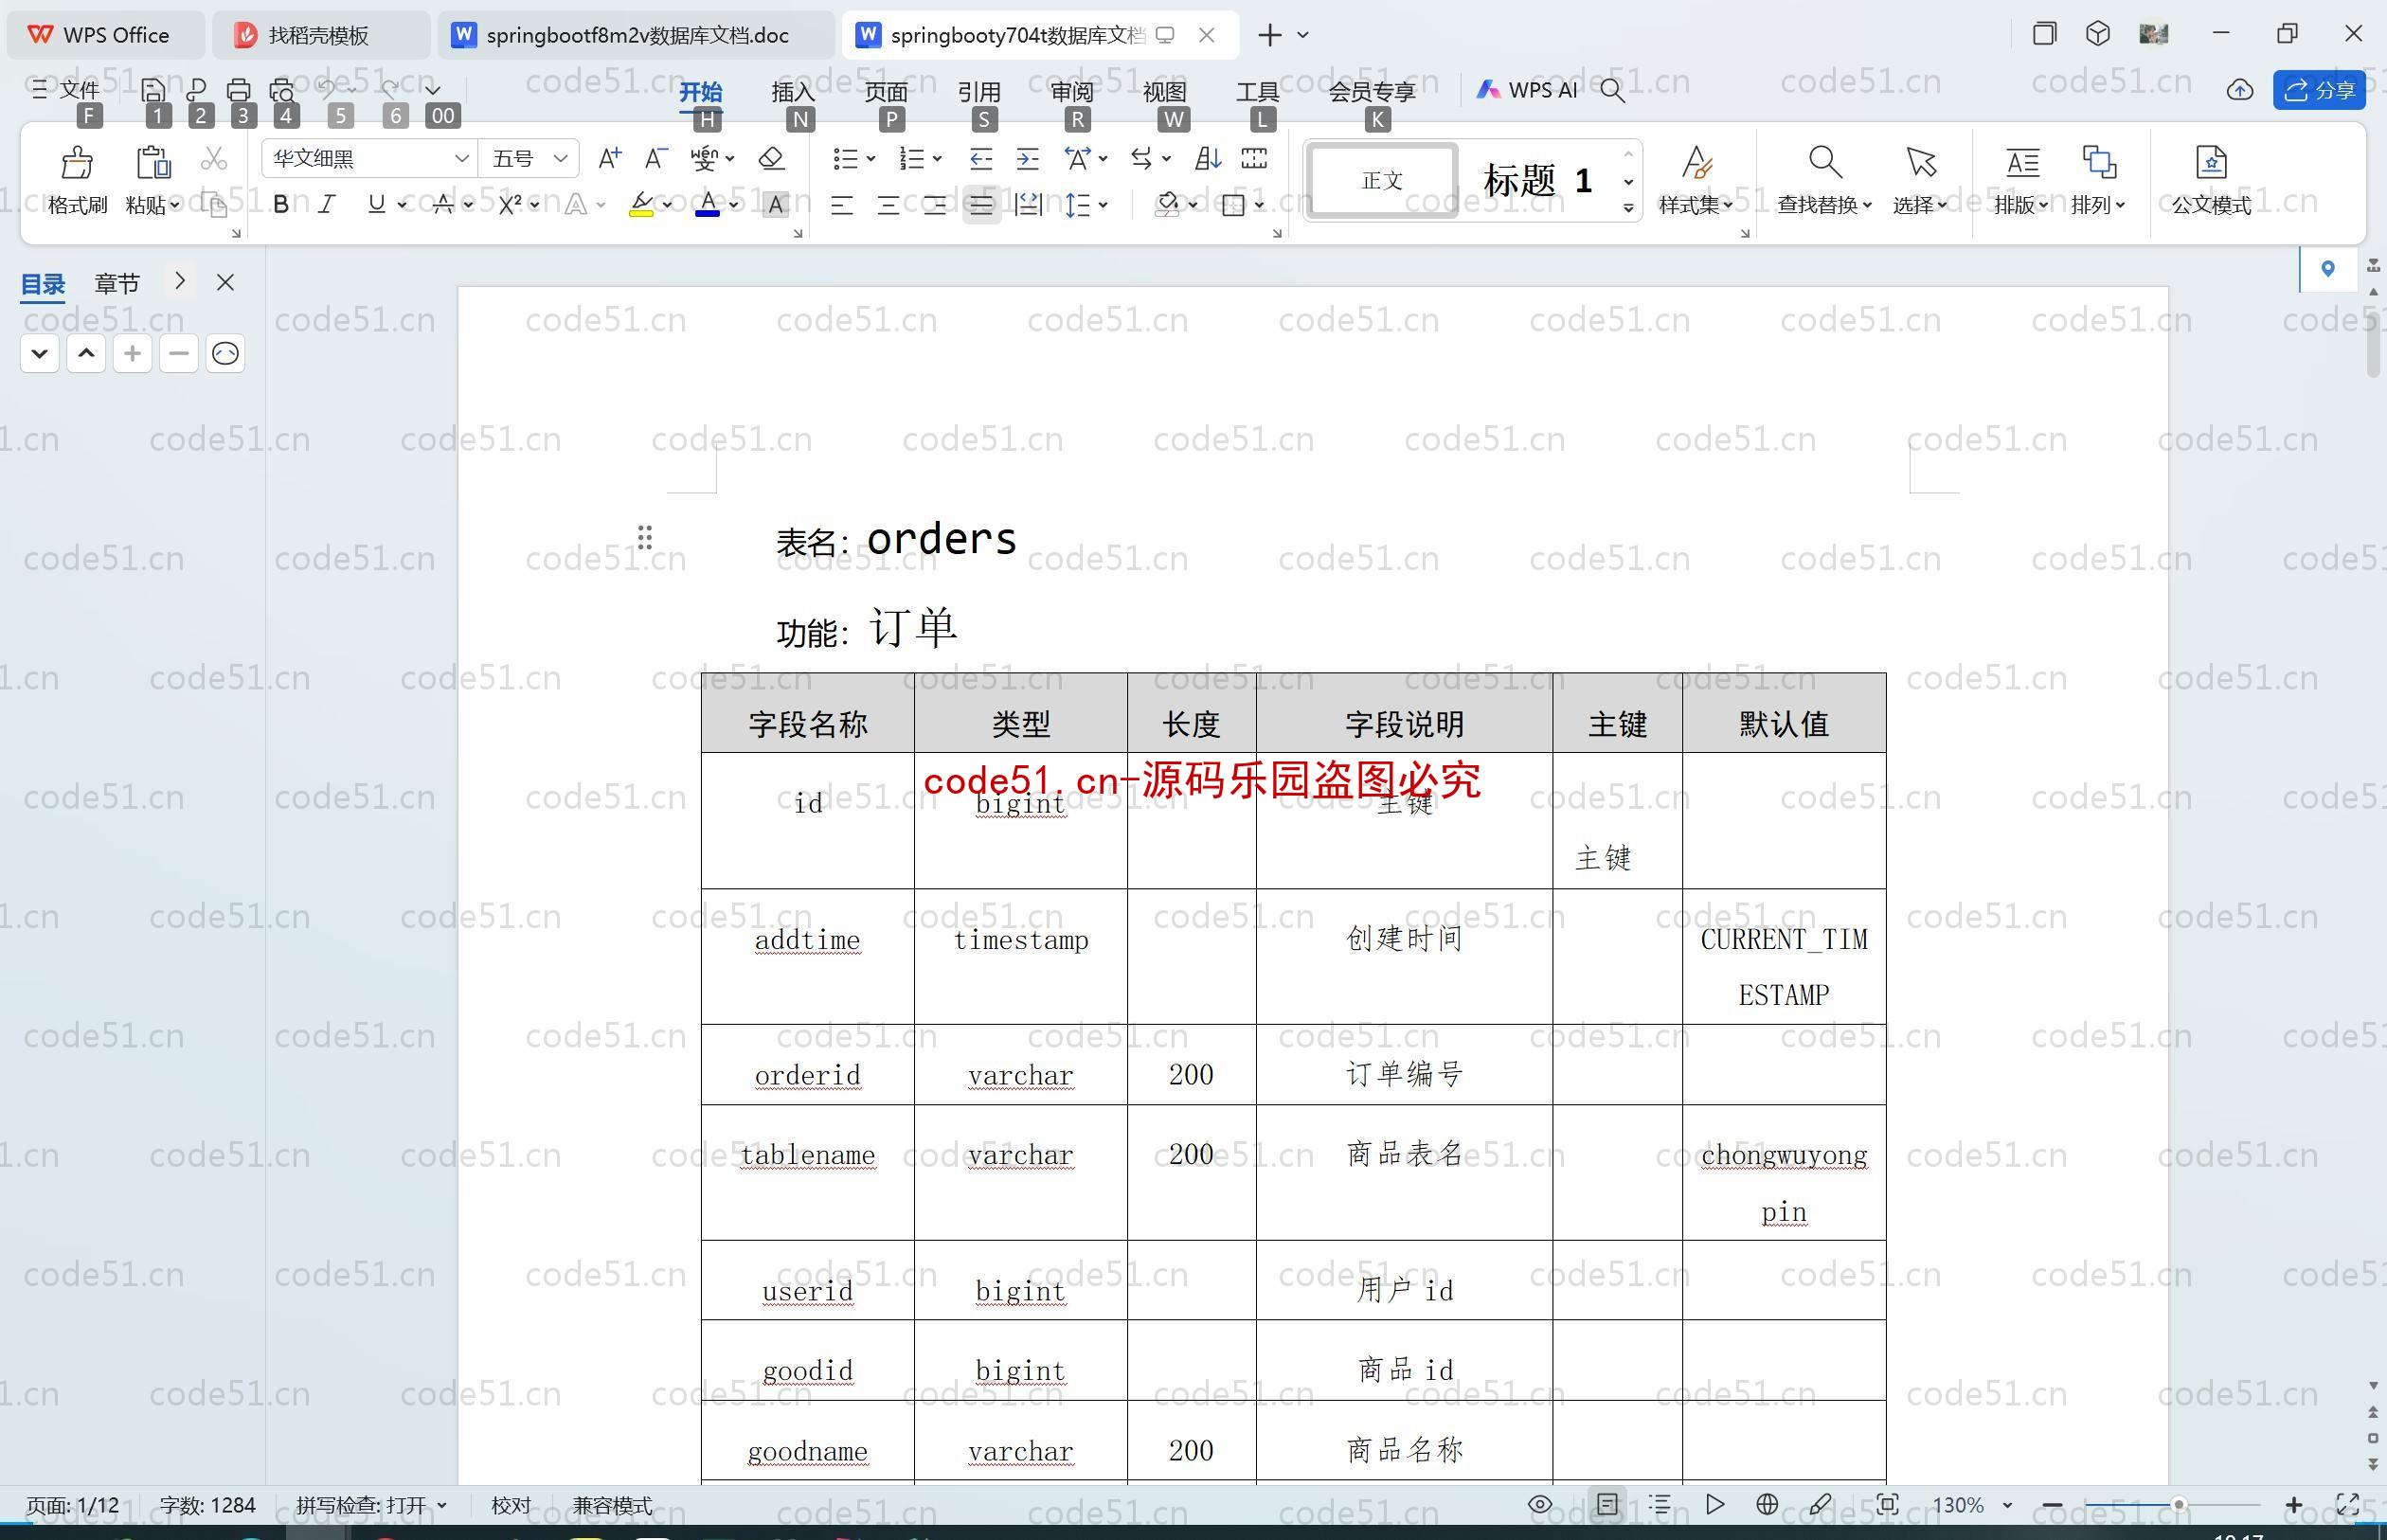This screenshot has height=1540, width=2387.
Task: Click the increase indent icon
Action: [x=1027, y=158]
